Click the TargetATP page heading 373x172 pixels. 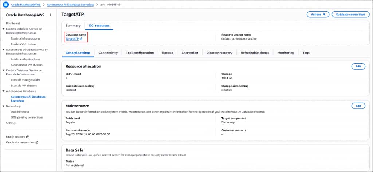point(72,15)
